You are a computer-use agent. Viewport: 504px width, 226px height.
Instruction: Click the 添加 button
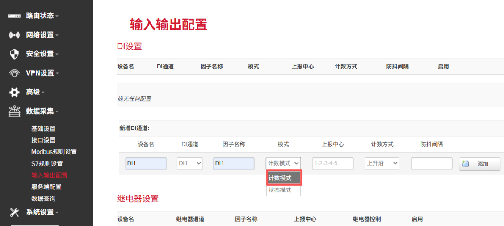[x=479, y=164]
